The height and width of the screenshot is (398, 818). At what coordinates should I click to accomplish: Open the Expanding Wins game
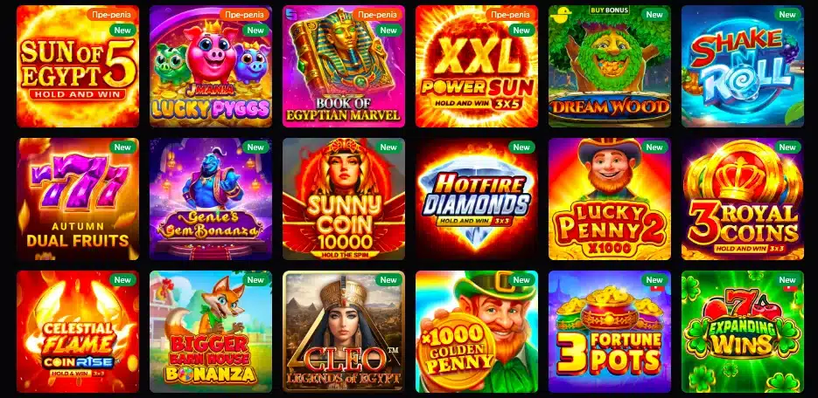(743, 332)
